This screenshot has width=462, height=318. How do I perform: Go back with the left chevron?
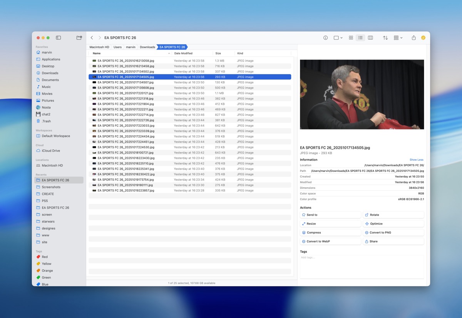pyautogui.click(x=92, y=38)
